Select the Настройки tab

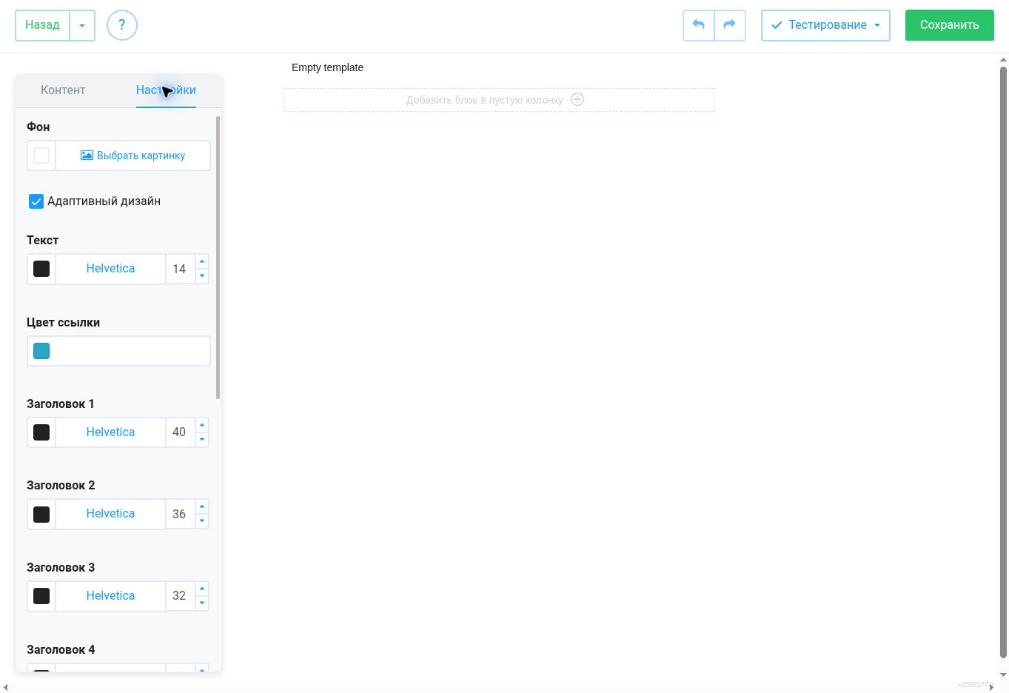166,90
